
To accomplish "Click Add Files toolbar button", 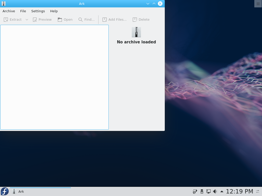I will (x=114, y=20).
